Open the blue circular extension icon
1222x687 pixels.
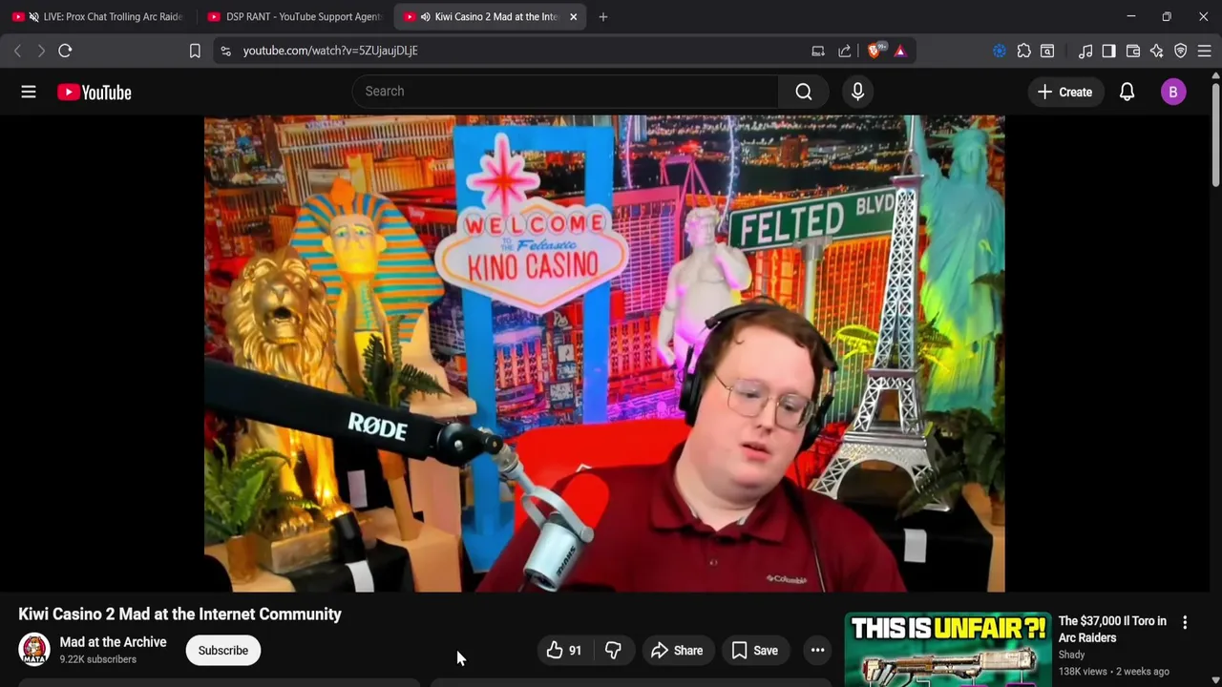click(x=1000, y=51)
